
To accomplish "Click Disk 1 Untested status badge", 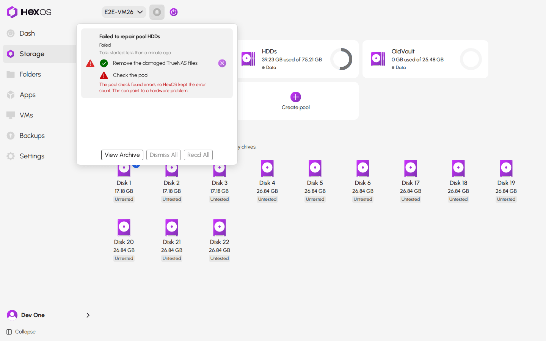I will click(x=124, y=199).
